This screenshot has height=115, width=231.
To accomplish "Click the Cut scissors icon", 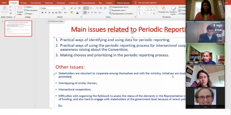I will pyautogui.click(x=10, y=7).
